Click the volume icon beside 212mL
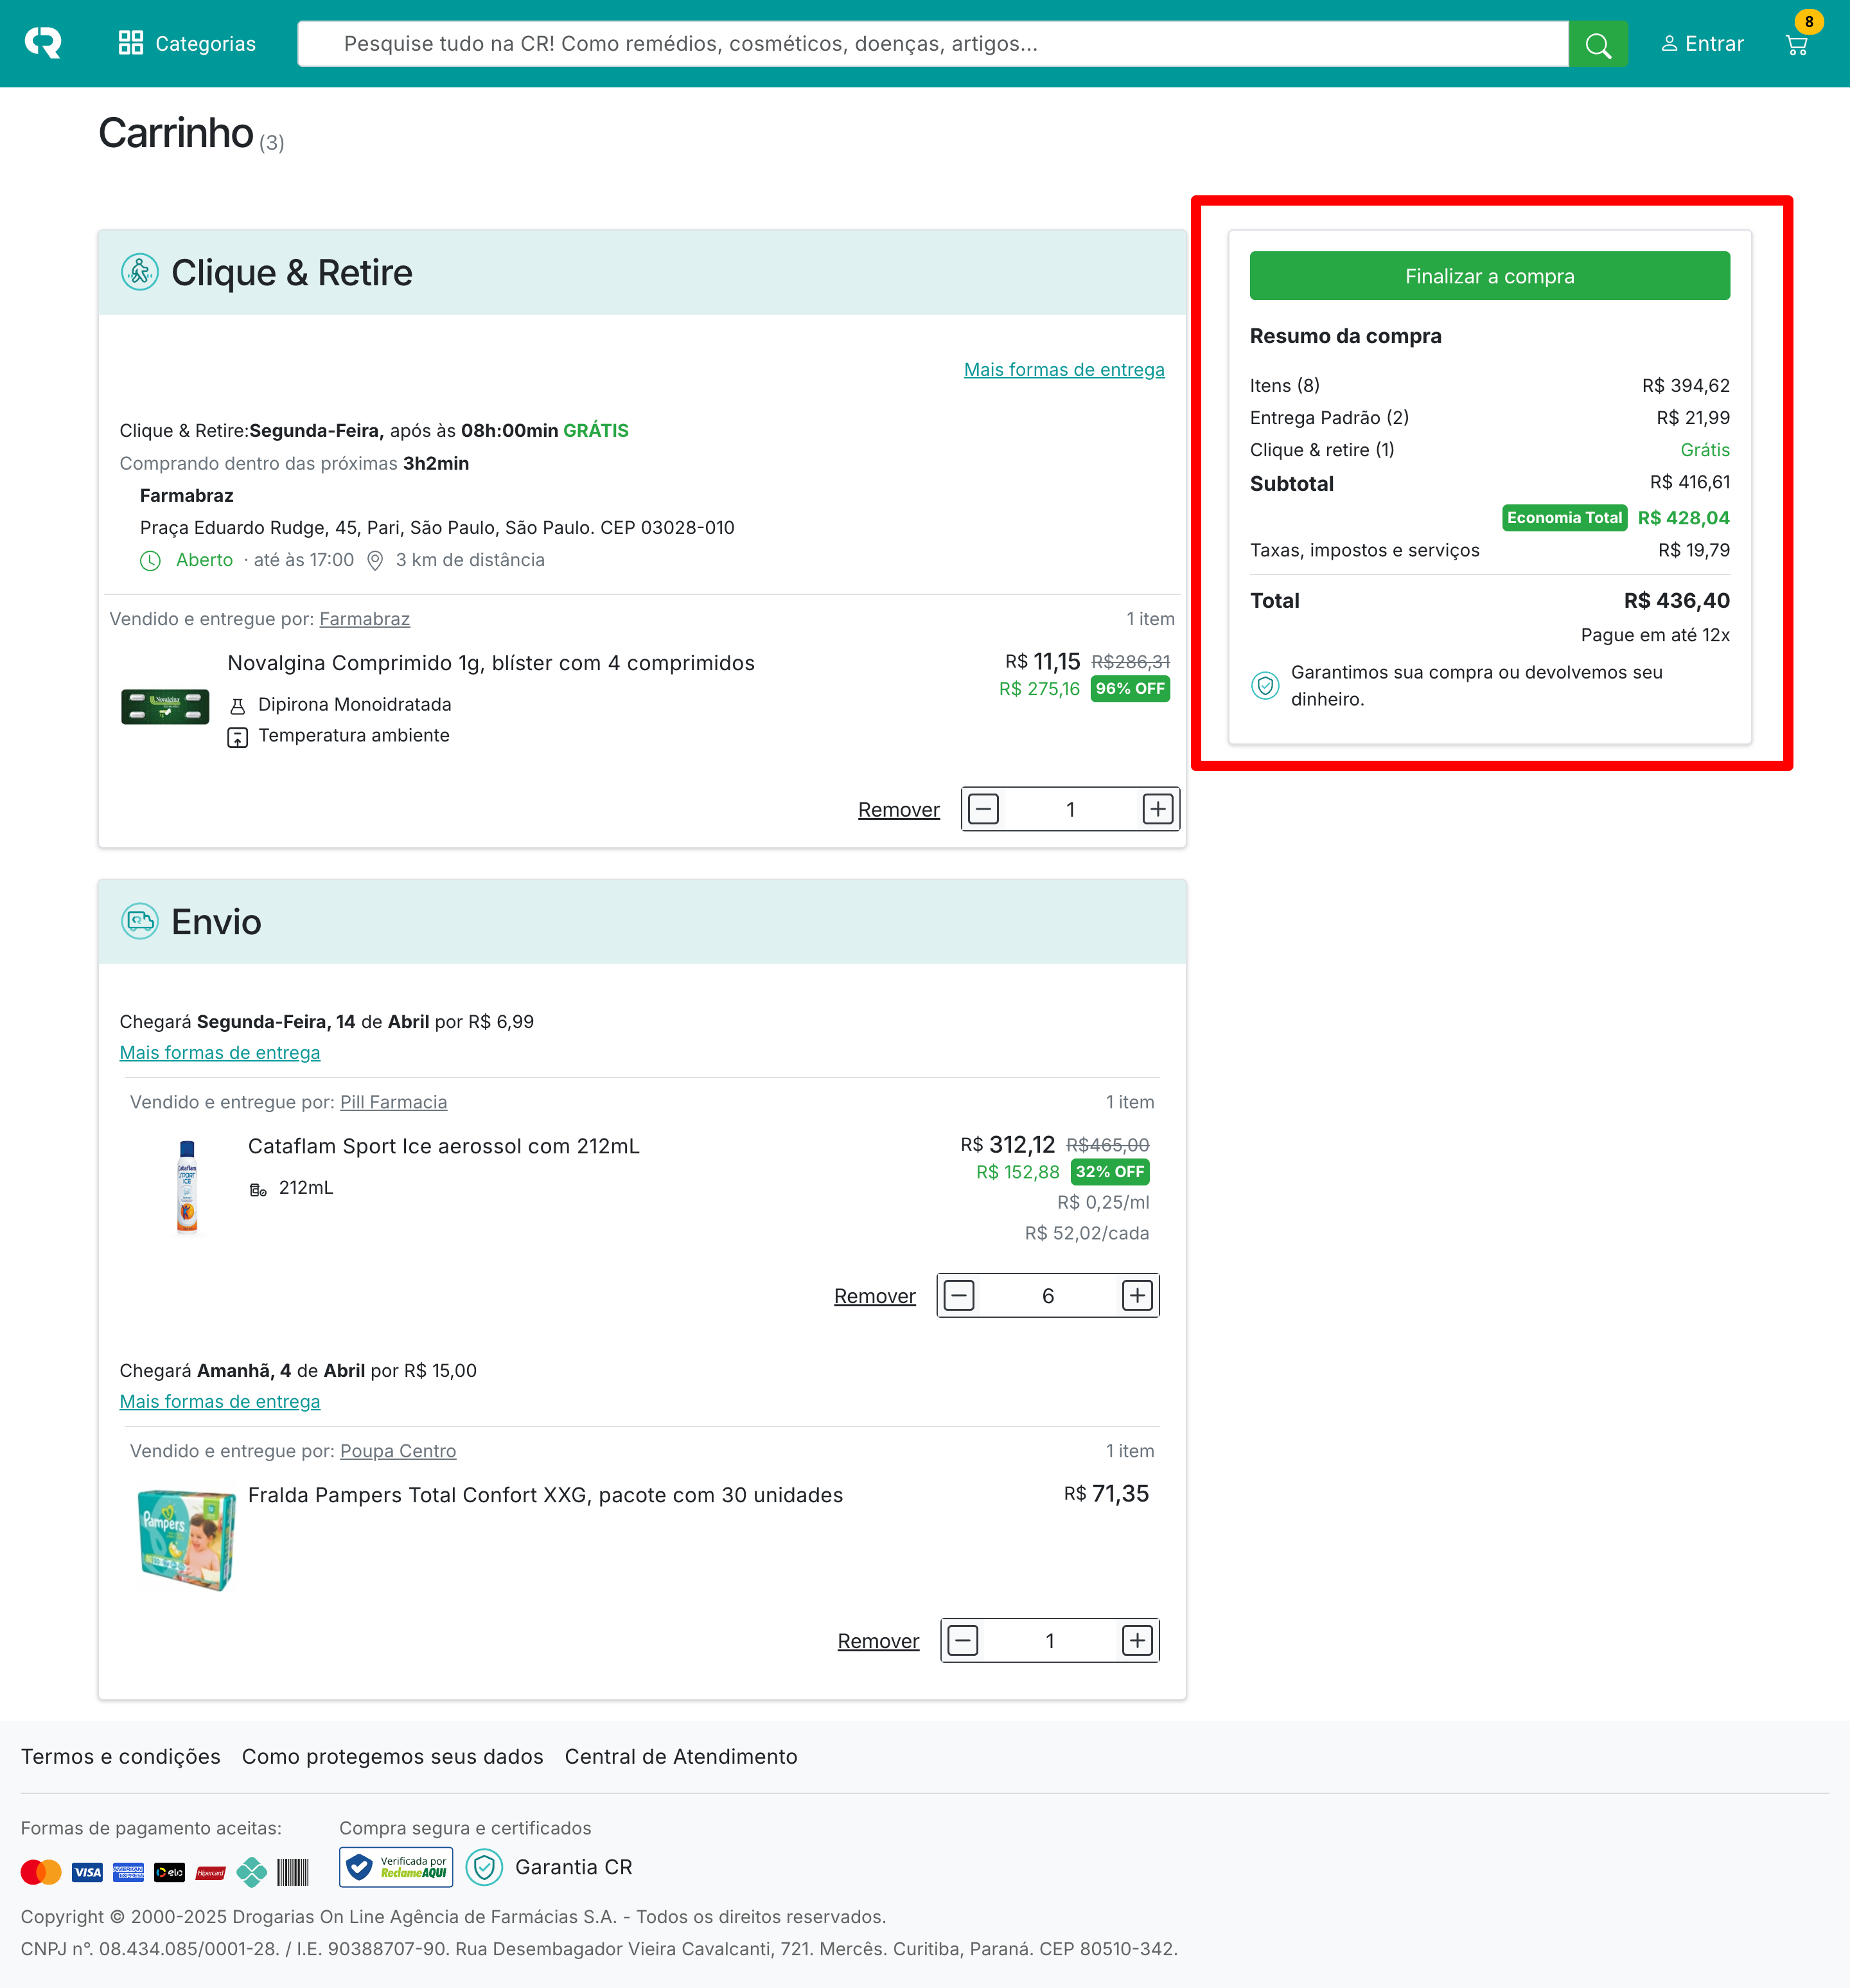The image size is (1850, 1988). coord(258,1189)
